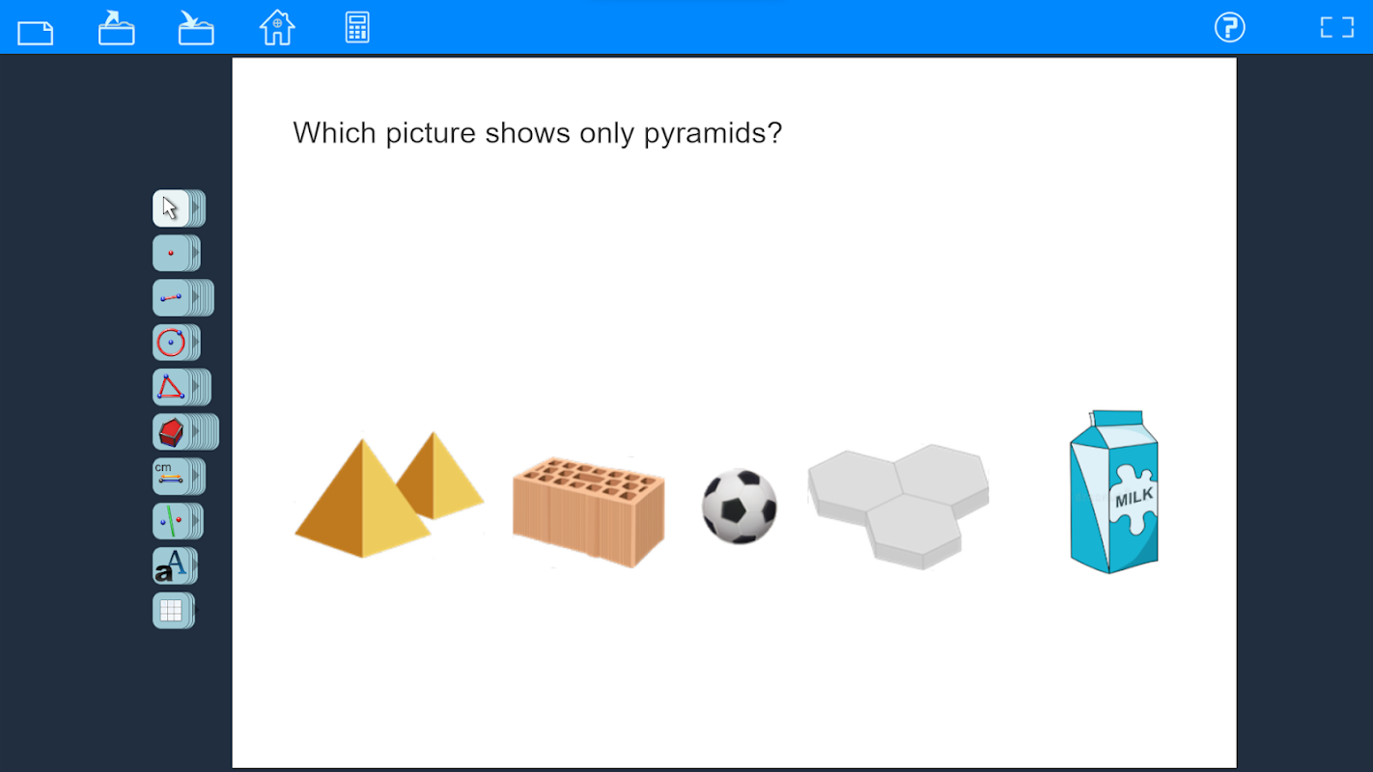Screen dimensions: 1373x772
Task: Expand the 3D solids tool group arrow
Action: click(x=195, y=432)
